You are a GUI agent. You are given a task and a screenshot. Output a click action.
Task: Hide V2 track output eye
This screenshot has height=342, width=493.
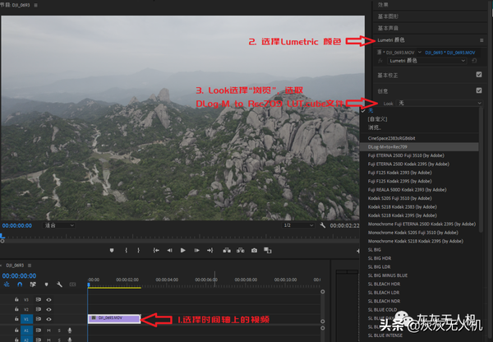tap(48, 309)
